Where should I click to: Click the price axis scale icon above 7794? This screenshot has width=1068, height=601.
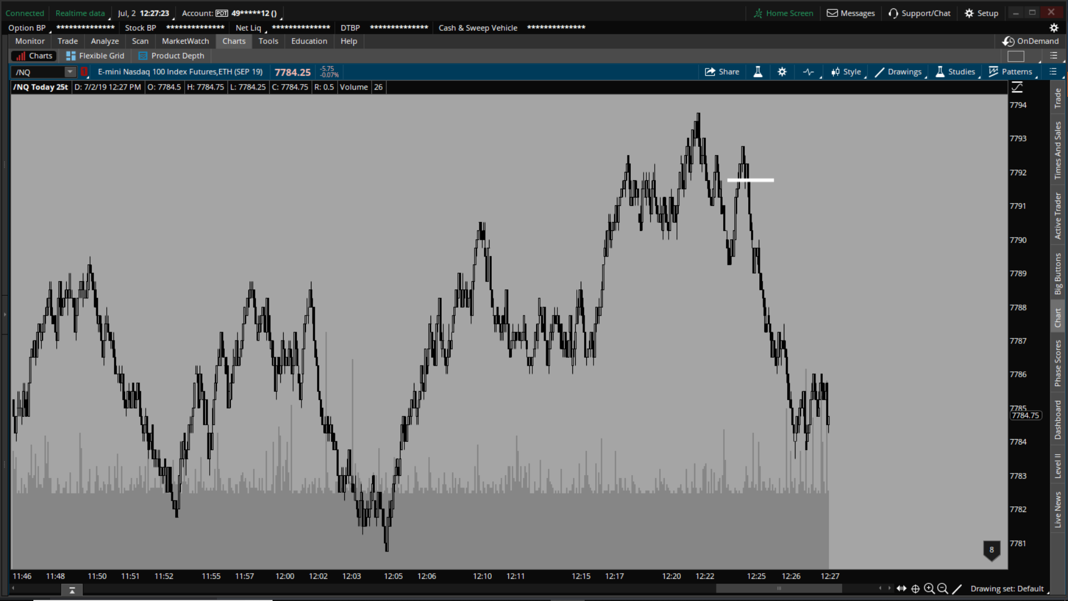(1017, 87)
